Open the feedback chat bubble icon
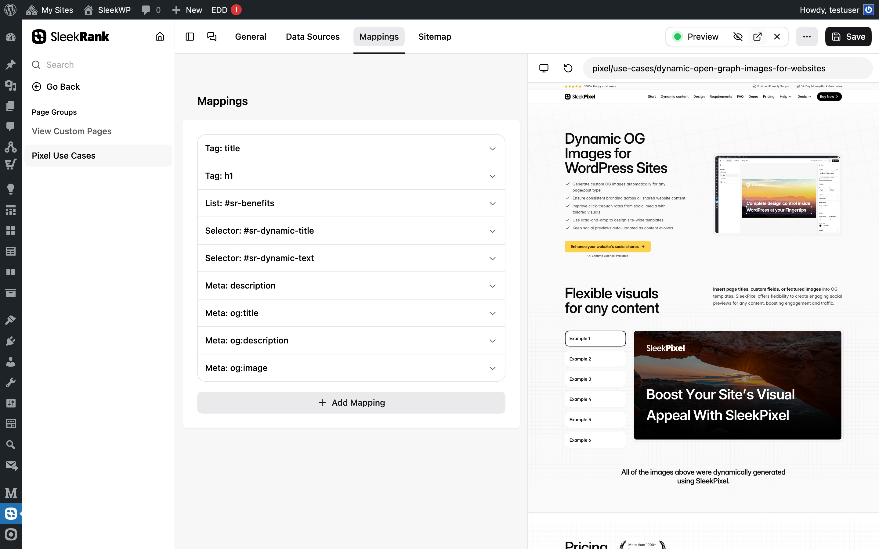 click(212, 36)
